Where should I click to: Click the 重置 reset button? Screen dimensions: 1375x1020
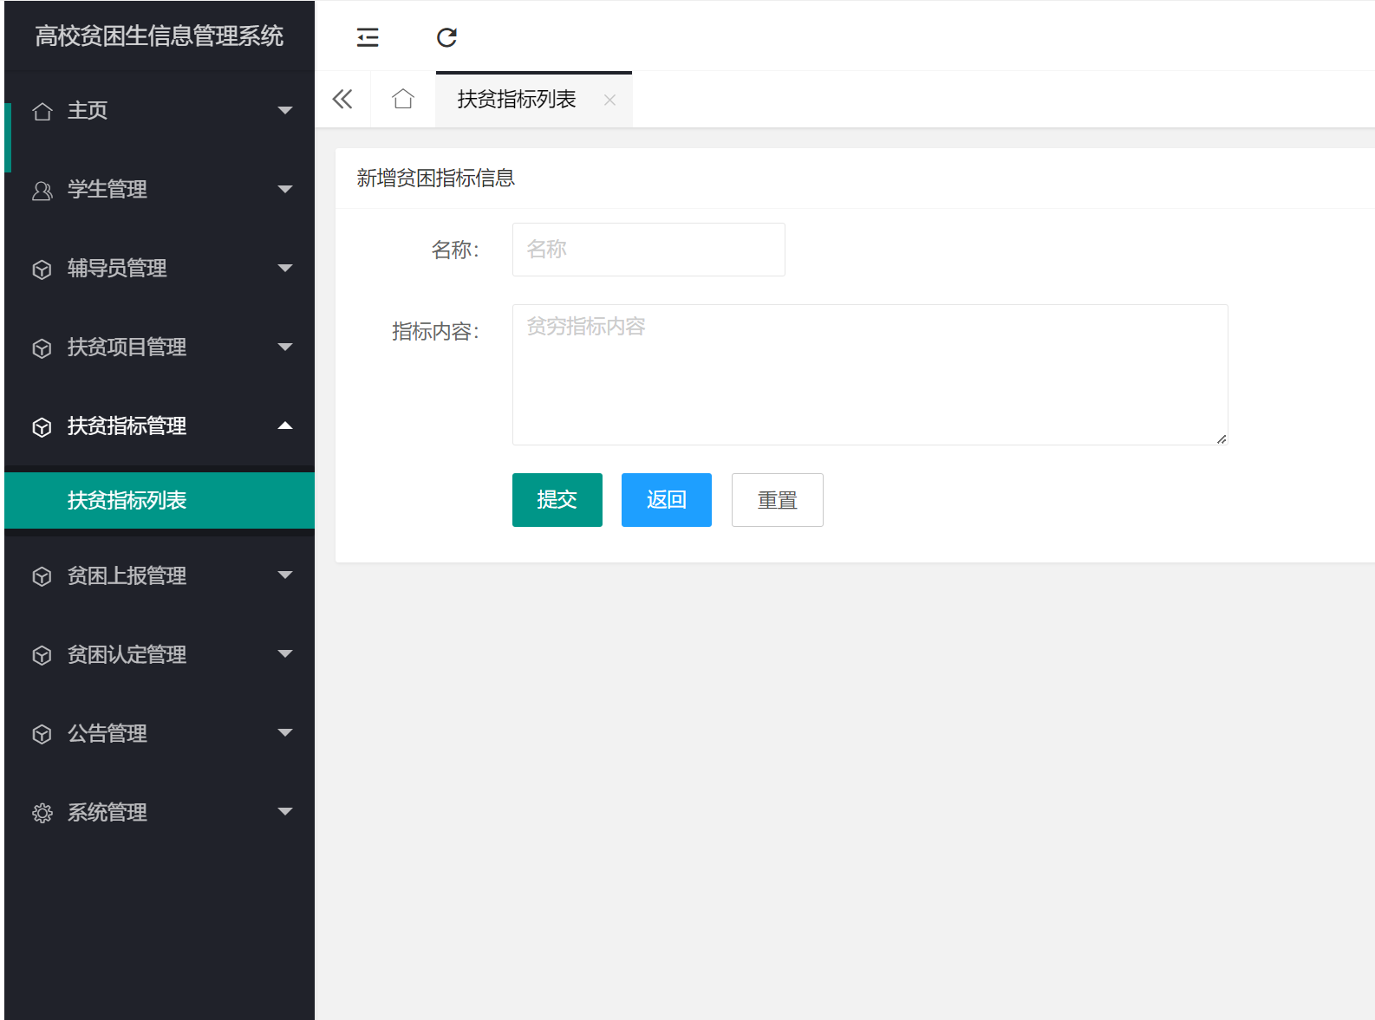coord(778,500)
